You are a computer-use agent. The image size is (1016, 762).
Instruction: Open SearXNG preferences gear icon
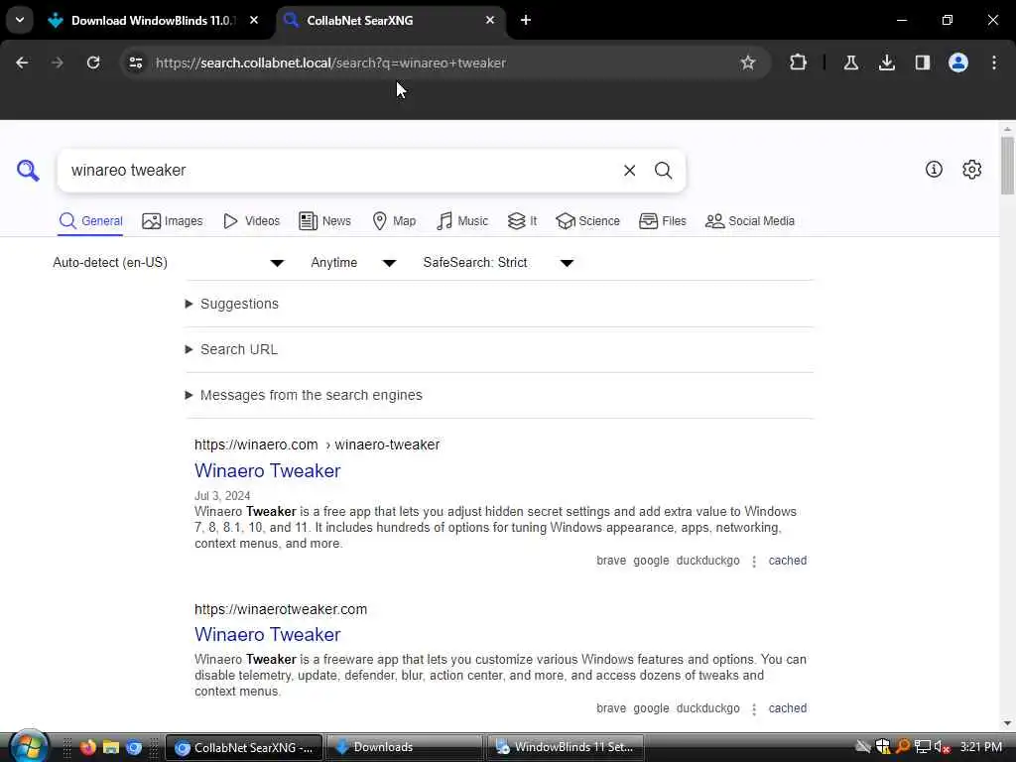tap(971, 169)
